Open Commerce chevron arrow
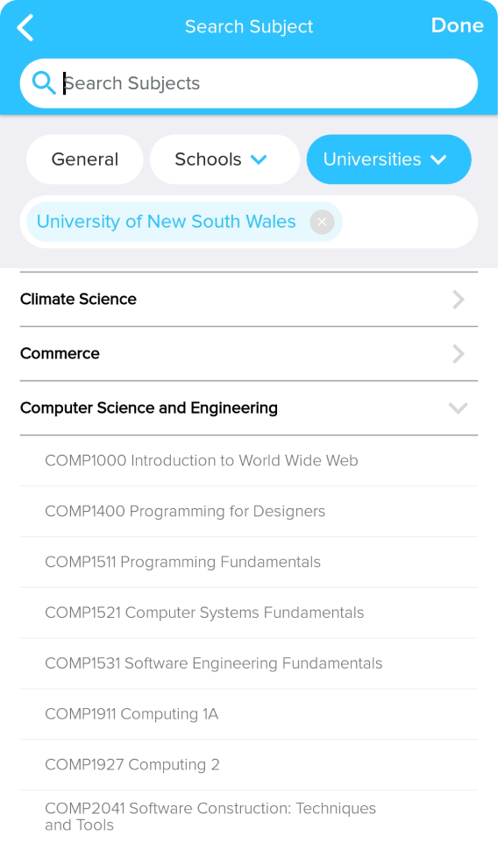Image resolution: width=498 pixels, height=850 pixels. point(459,353)
